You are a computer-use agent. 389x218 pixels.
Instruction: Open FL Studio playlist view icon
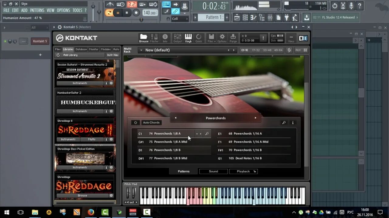(x=237, y=18)
